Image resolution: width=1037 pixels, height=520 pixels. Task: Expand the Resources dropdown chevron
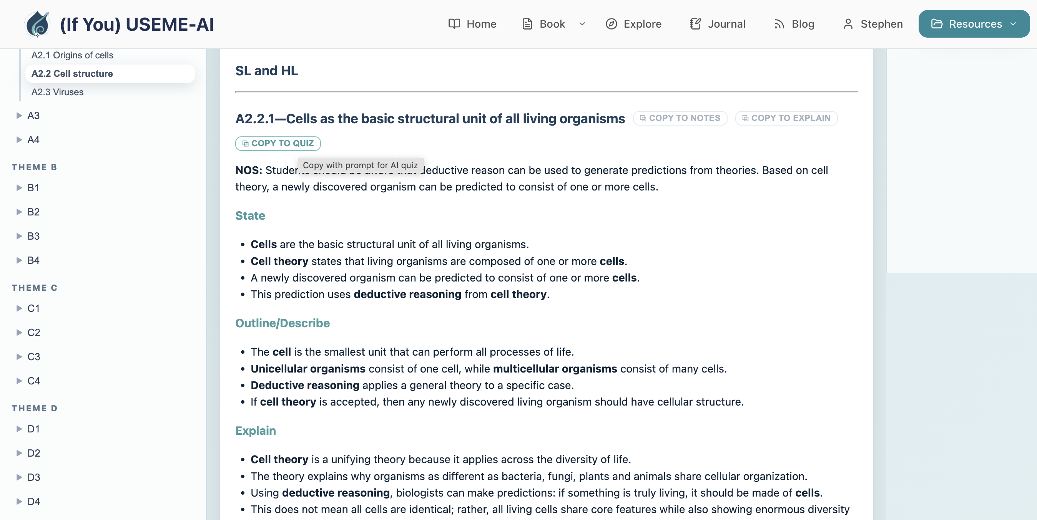(x=1013, y=24)
